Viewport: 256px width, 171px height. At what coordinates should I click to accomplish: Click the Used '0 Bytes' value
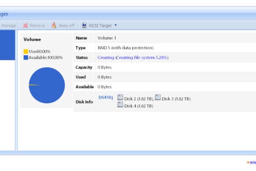click(x=105, y=77)
